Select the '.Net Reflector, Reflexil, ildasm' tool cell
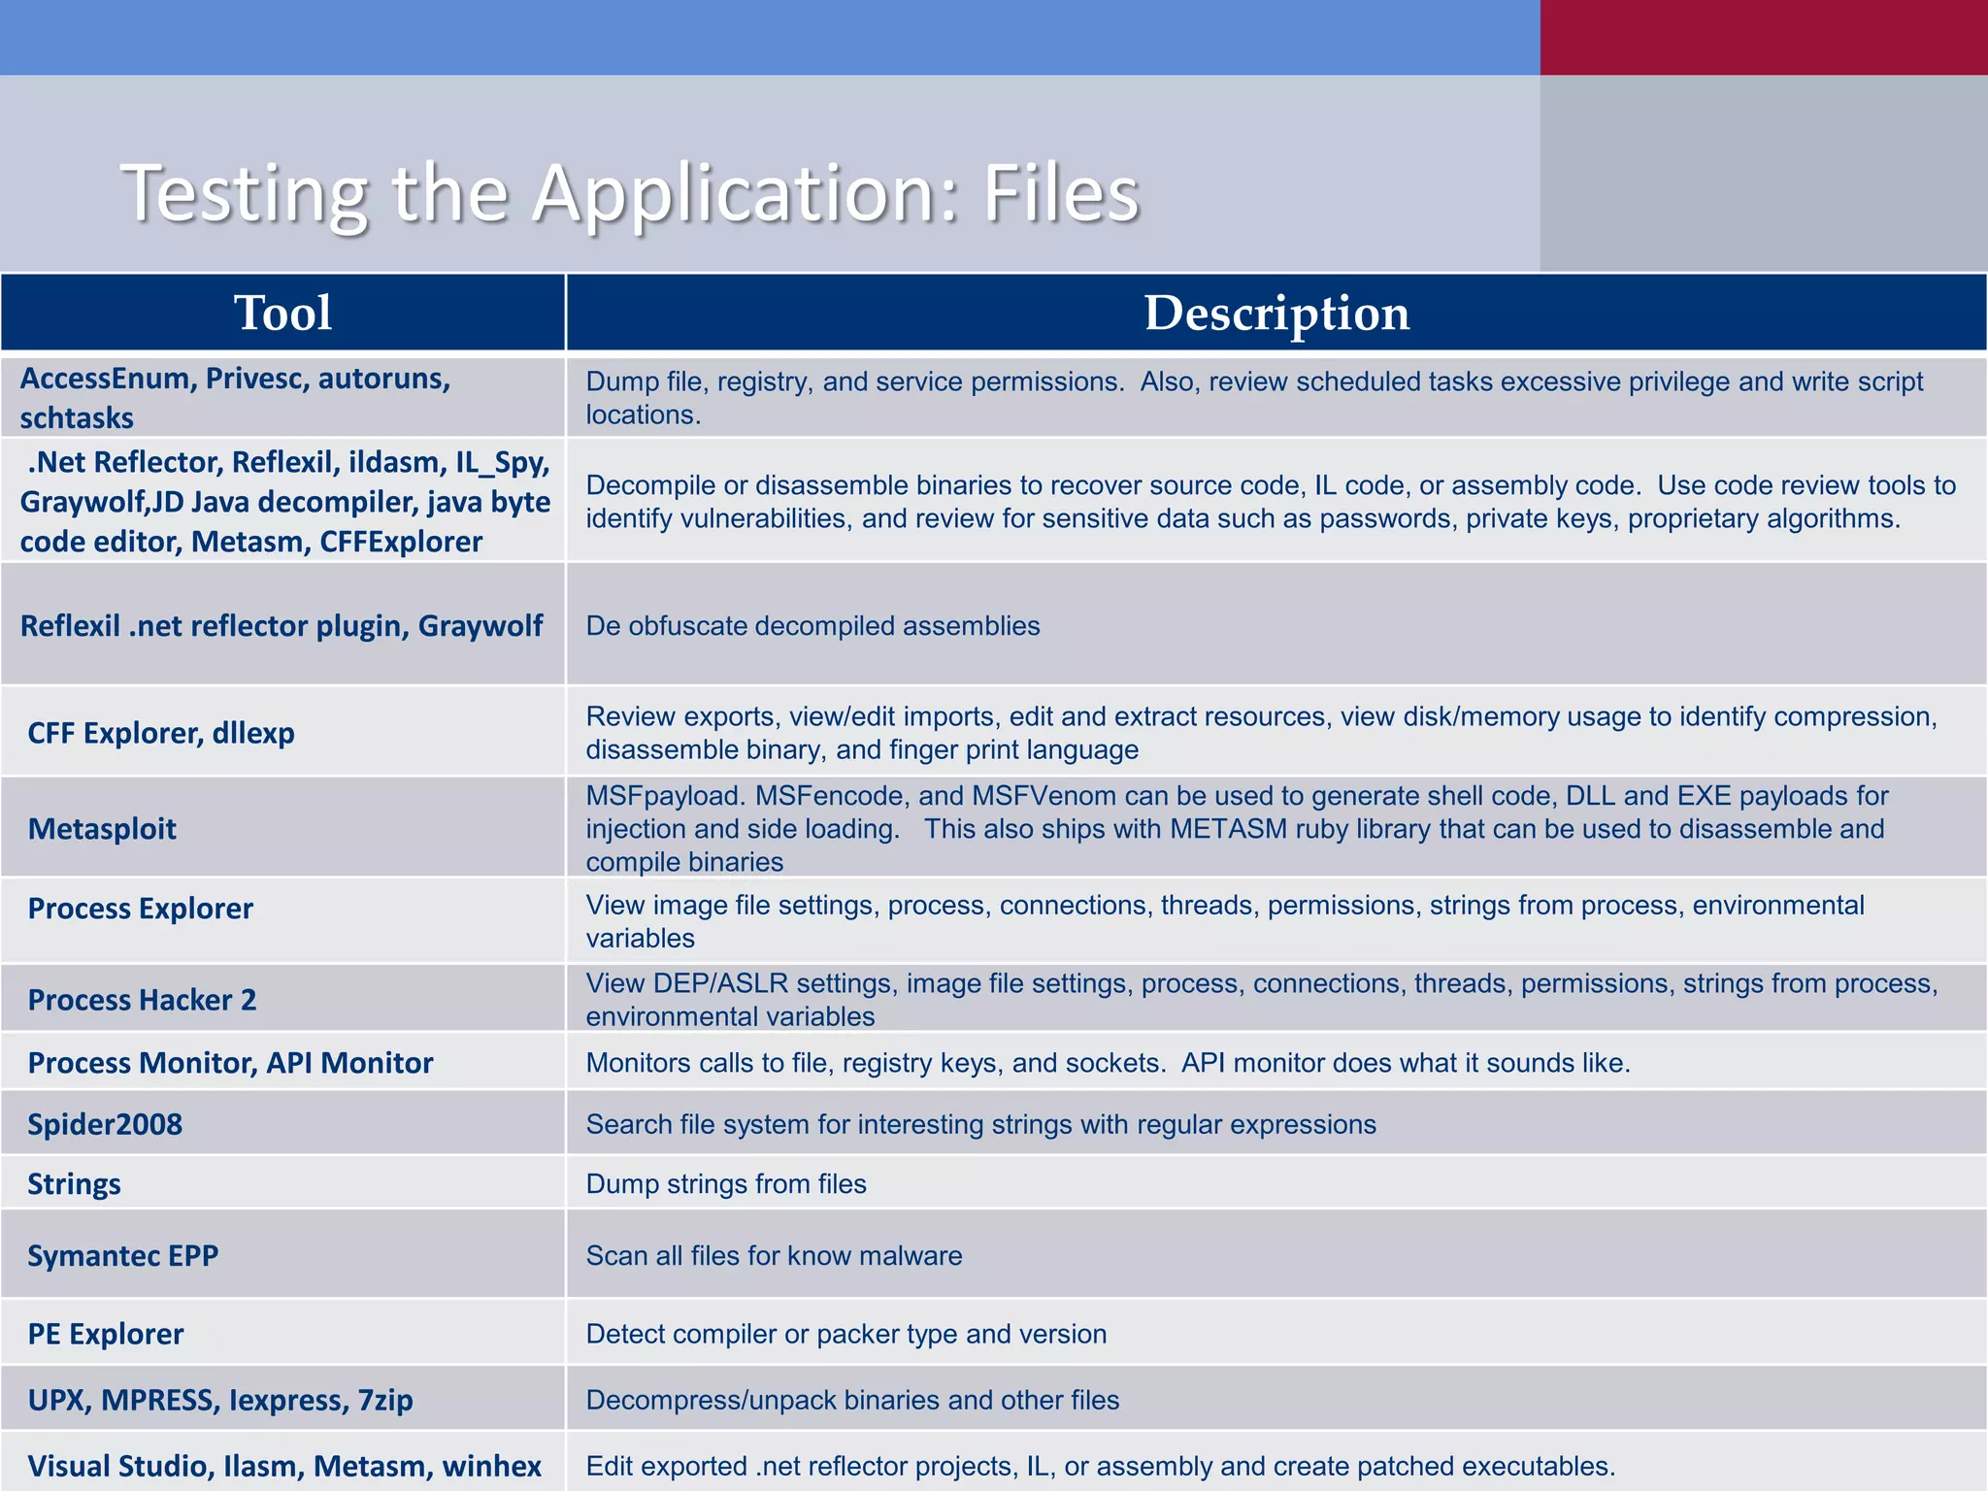This screenshot has width=1988, height=1491. [x=283, y=500]
